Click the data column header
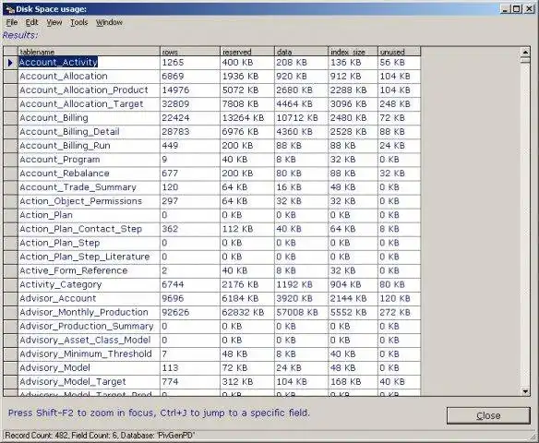This screenshot has height=443, width=539. [301, 52]
